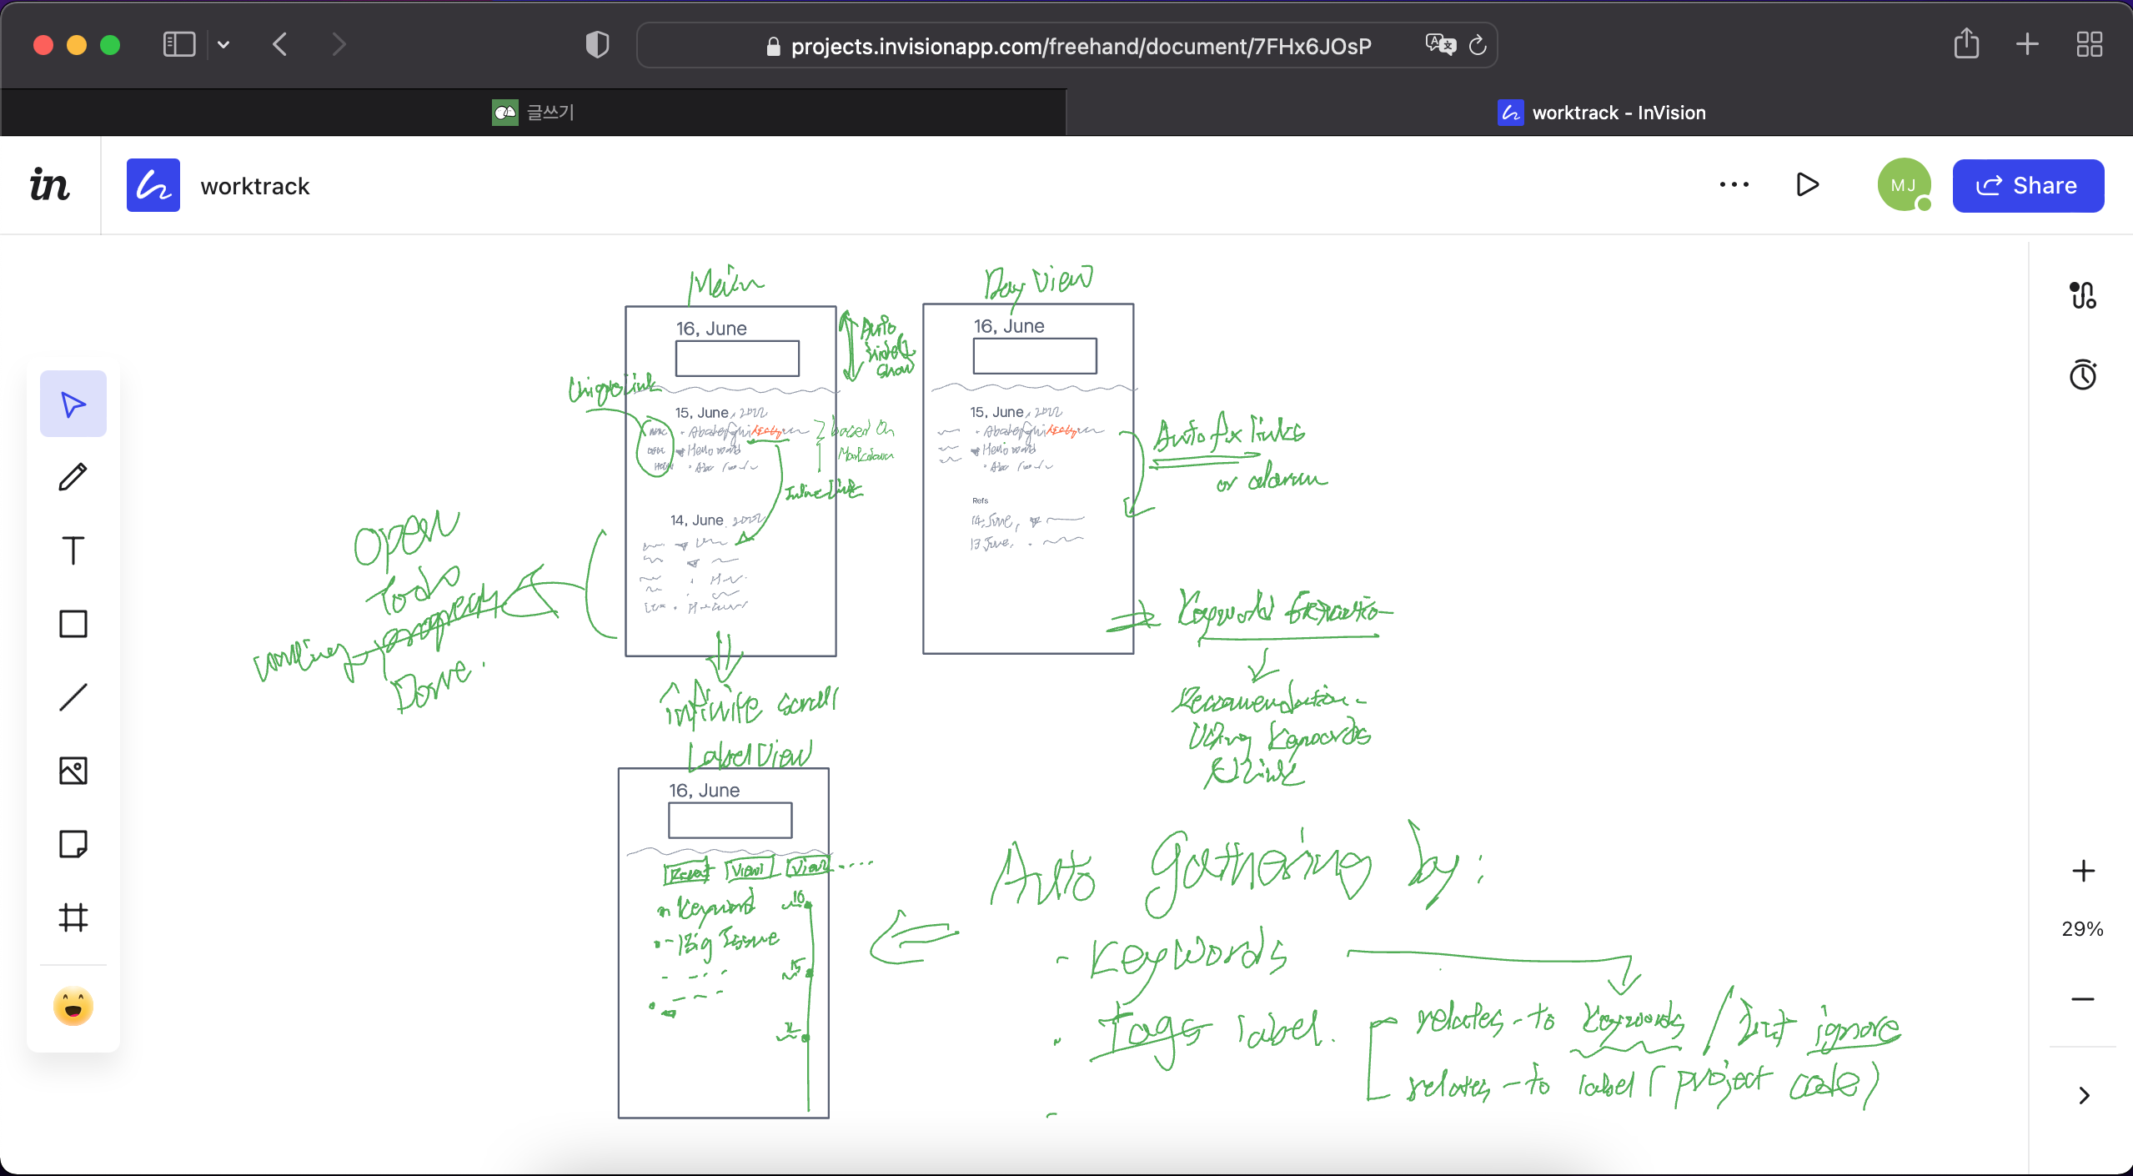
Task: Select the Text tool
Action: coord(73,550)
